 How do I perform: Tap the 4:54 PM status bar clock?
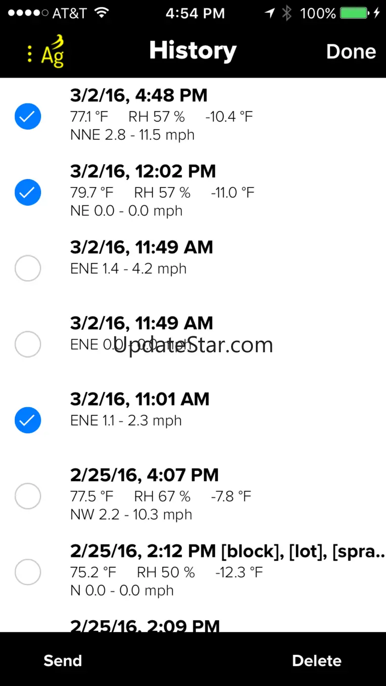click(195, 13)
